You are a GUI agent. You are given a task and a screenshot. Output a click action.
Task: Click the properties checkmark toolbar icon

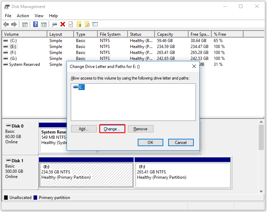point(71,24)
